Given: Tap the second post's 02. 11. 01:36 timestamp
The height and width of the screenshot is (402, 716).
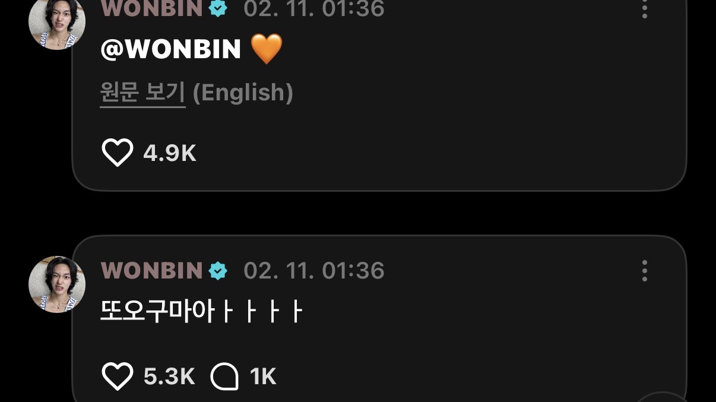Looking at the screenshot, I should pyautogui.click(x=314, y=271).
